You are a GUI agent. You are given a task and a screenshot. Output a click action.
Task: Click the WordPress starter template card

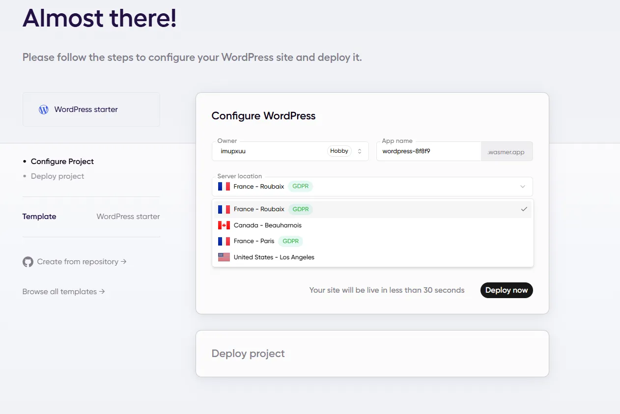(x=91, y=110)
